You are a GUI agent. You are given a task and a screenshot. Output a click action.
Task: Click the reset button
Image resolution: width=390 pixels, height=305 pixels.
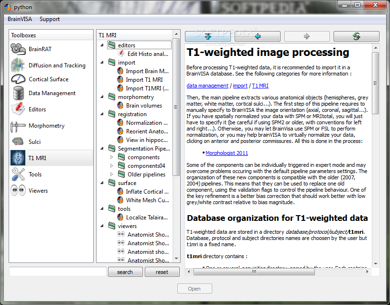point(162,272)
